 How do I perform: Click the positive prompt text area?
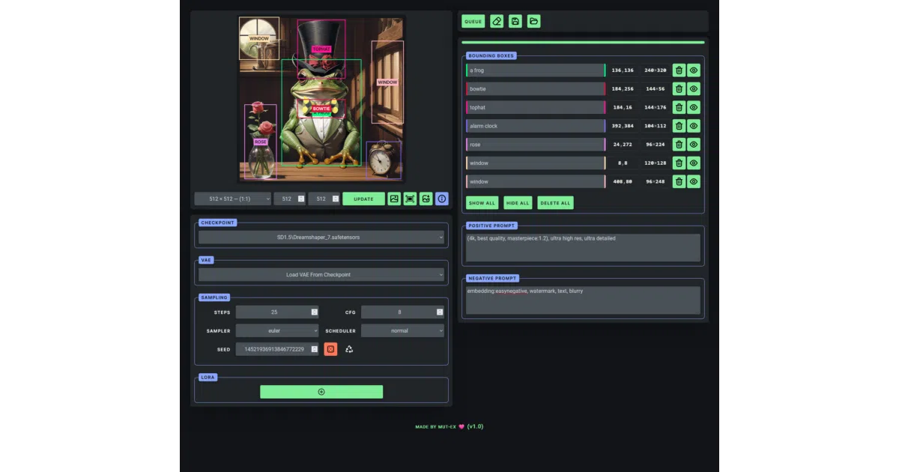(583, 247)
